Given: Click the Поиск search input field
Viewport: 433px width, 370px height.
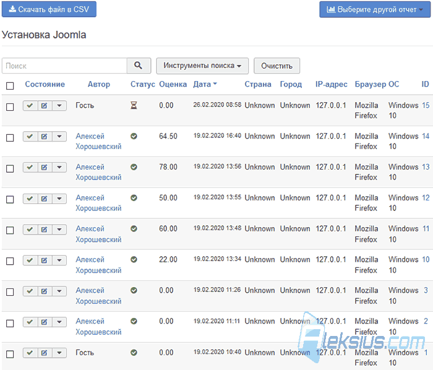Looking at the screenshot, I should (64, 66).
